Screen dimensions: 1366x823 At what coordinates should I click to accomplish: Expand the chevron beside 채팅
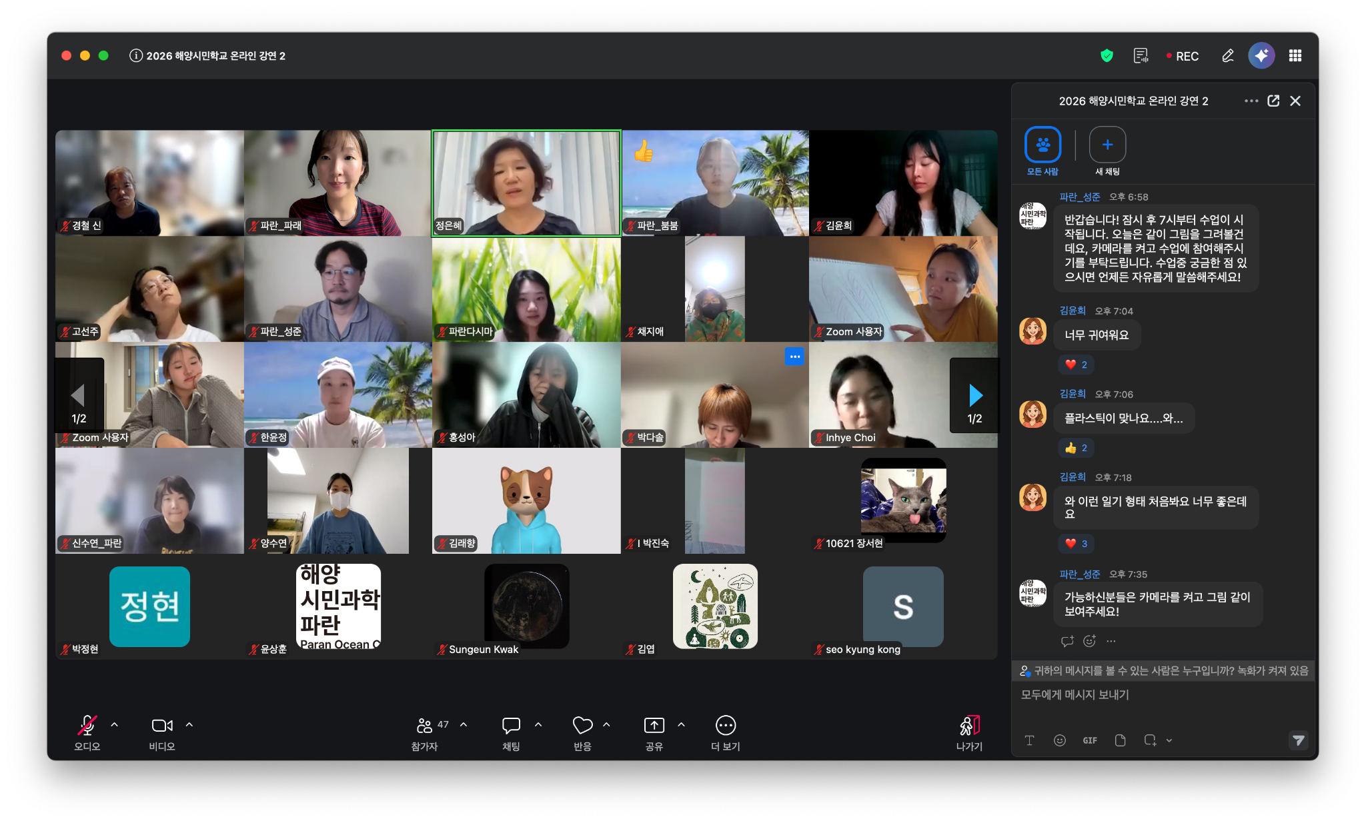pyautogui.click(x=538, y=724)
